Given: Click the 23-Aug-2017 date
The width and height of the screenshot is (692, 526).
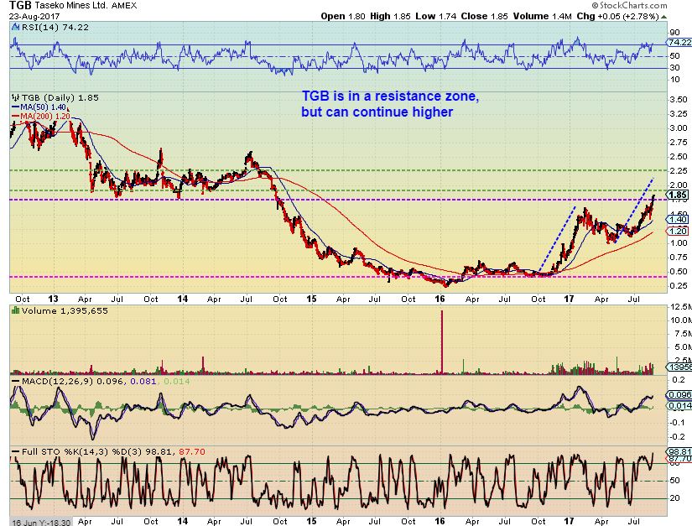Looking at the screenshot, I should coord(34,16).
